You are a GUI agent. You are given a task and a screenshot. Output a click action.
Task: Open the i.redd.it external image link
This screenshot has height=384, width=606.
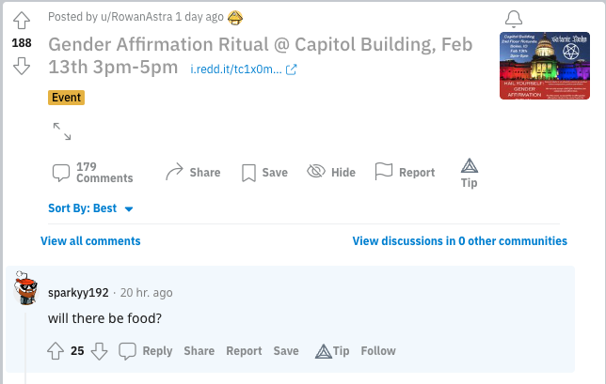click(x=244, y=69)
